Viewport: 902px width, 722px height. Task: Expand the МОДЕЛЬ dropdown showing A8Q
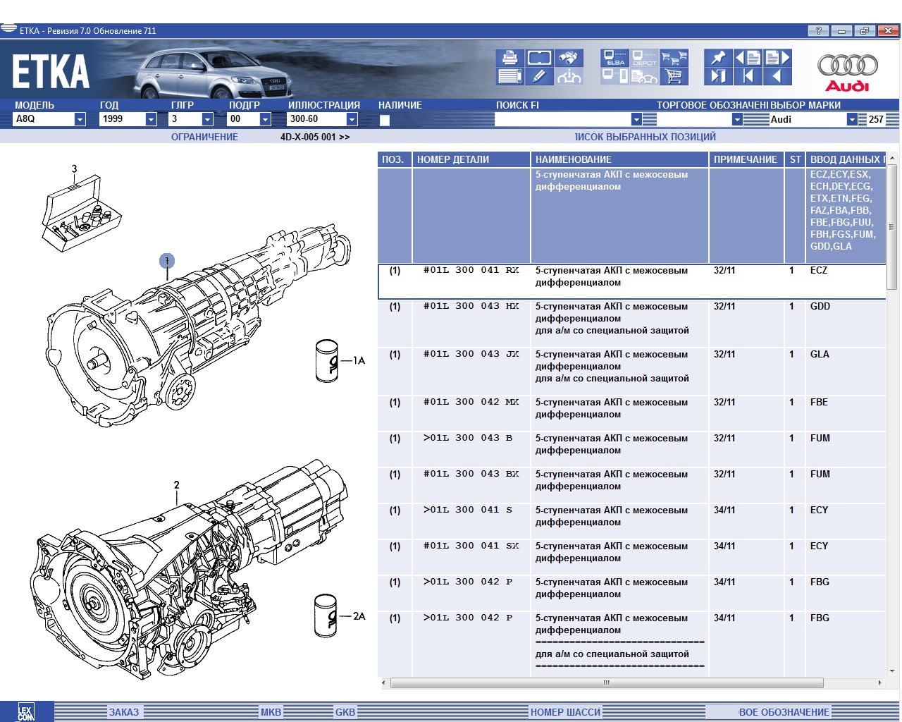(80, 119)
